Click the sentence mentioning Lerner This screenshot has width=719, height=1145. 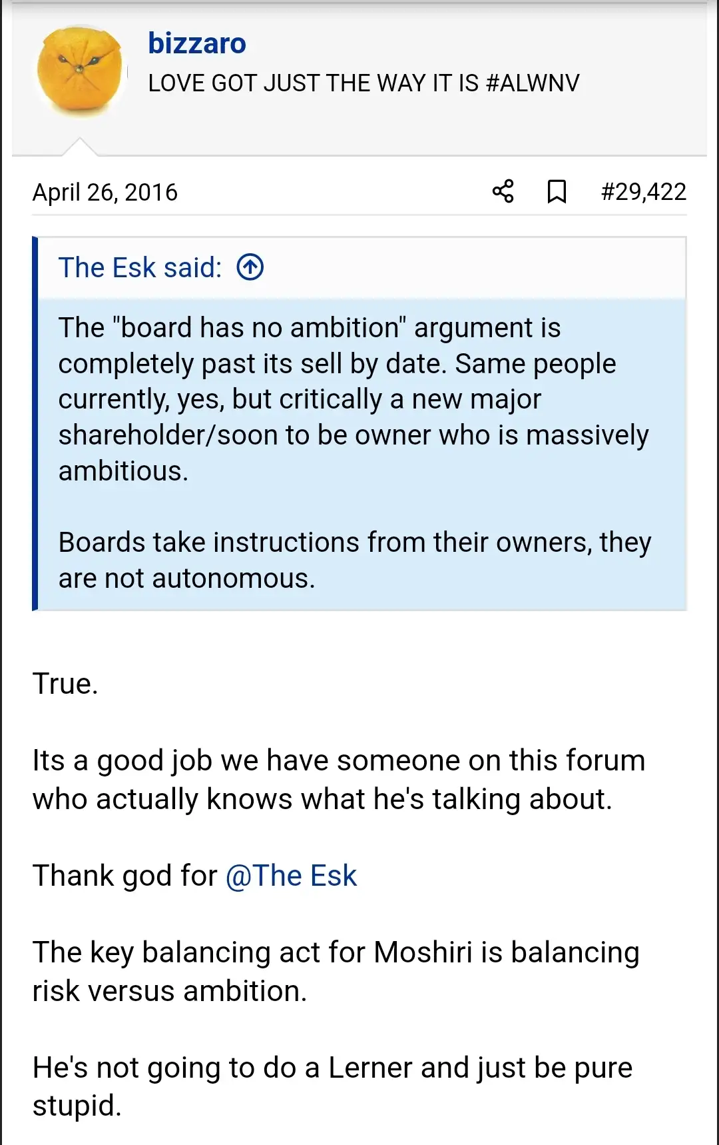[332, 1086]
